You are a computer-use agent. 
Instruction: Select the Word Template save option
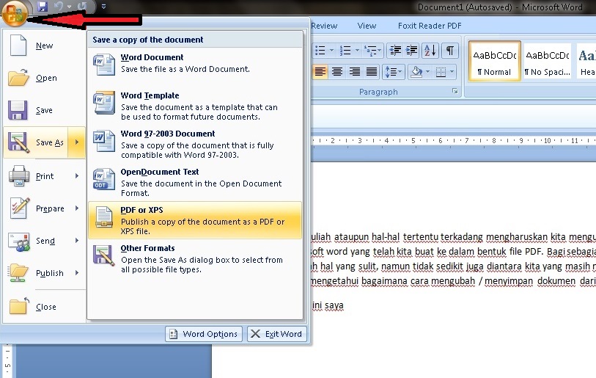(195, 106)
